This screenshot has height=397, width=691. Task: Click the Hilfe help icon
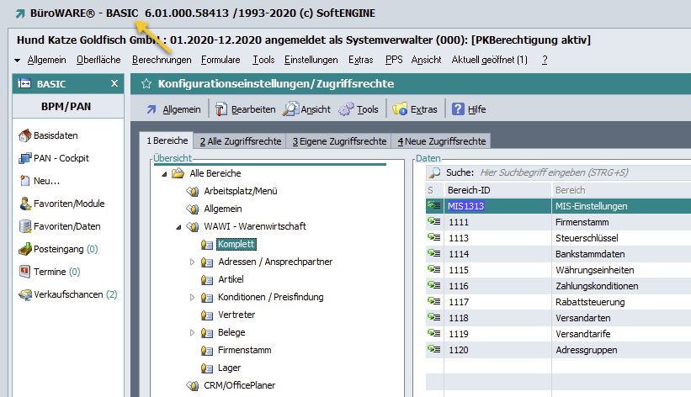(x=459, y=109)
